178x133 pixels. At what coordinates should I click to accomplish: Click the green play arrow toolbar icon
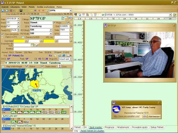(x=25, y=11)
